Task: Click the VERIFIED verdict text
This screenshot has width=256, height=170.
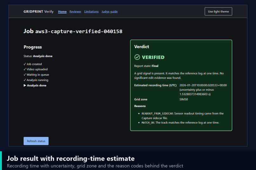Action: [x=153, y=57]
